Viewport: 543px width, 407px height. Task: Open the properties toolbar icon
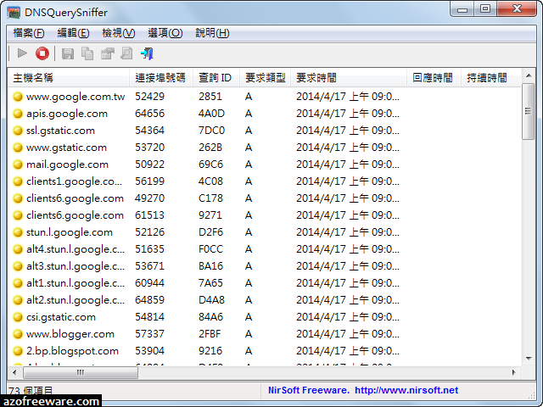tap(108, 53)
